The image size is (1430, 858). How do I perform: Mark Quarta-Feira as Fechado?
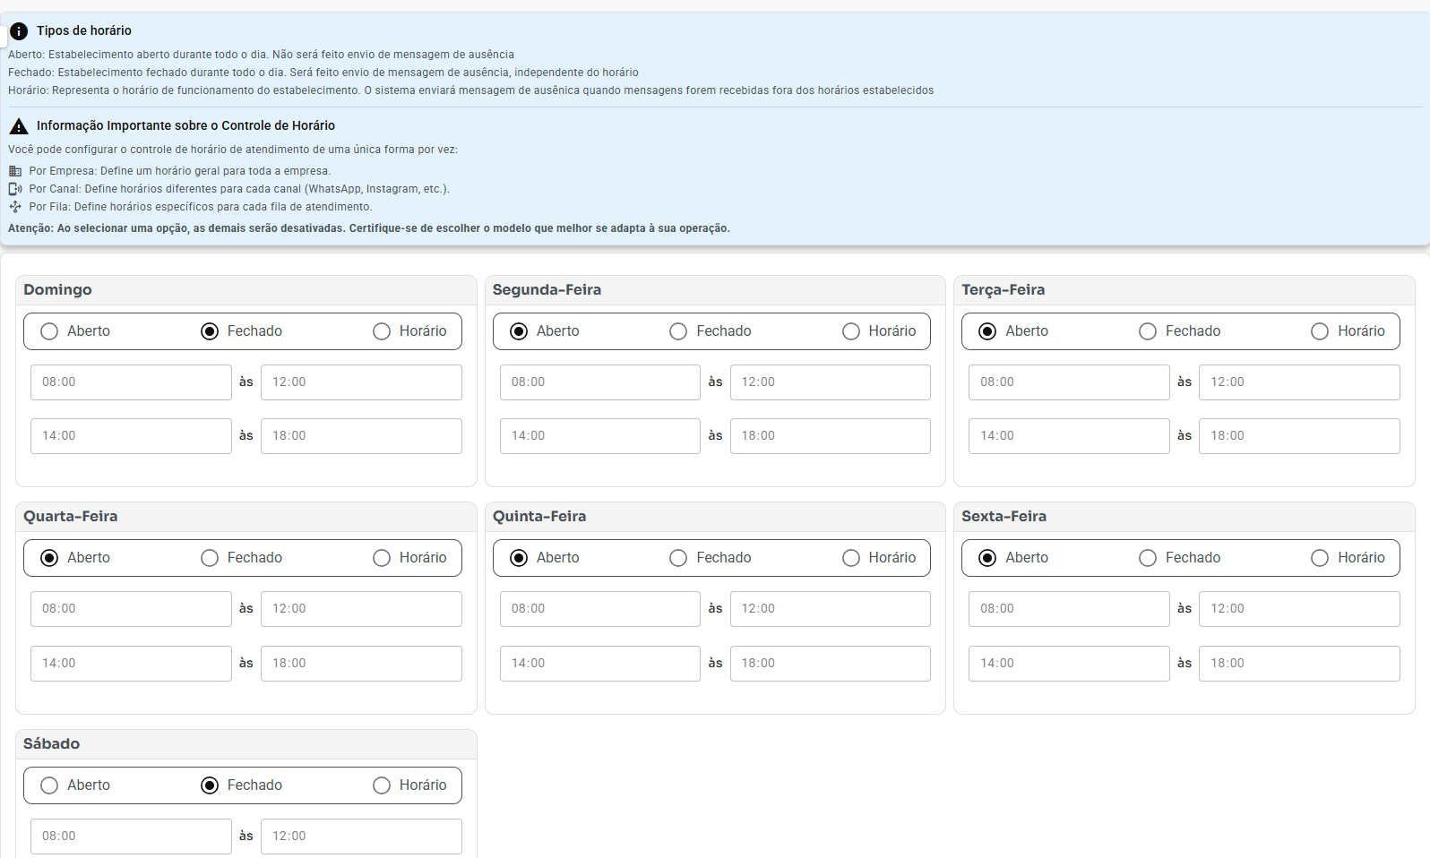(x=210, y=558)
